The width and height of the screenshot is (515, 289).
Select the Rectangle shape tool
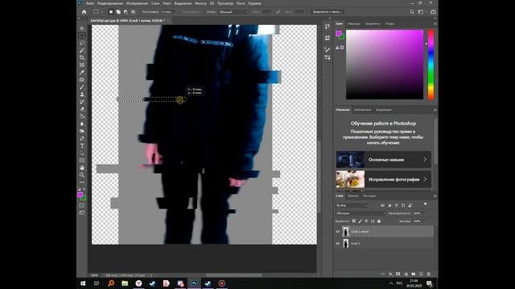(82, 161)
